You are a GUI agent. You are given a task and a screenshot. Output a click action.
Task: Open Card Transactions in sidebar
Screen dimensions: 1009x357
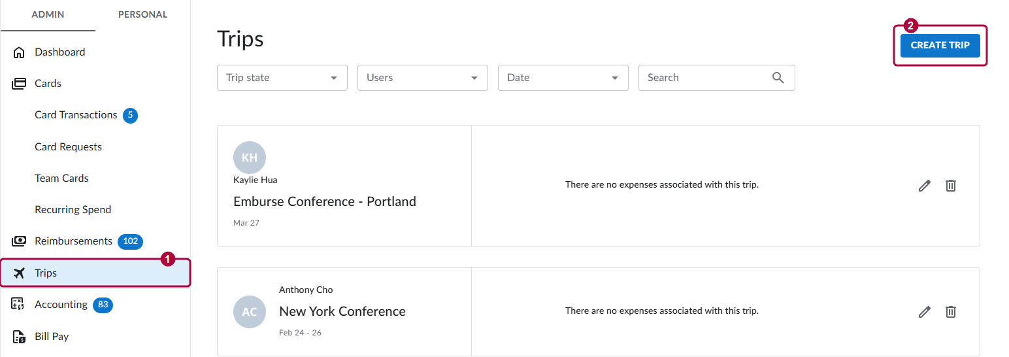[x=76, y=115]
